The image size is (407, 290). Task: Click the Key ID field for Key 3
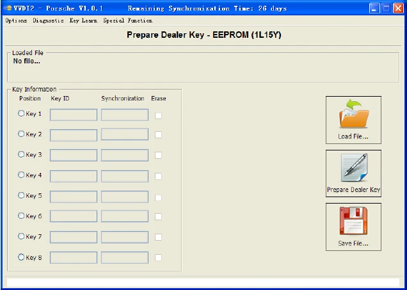click(x=74, y=156)
